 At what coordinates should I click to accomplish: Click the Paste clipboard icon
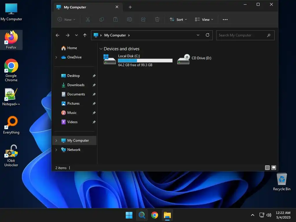coord(116,19)
